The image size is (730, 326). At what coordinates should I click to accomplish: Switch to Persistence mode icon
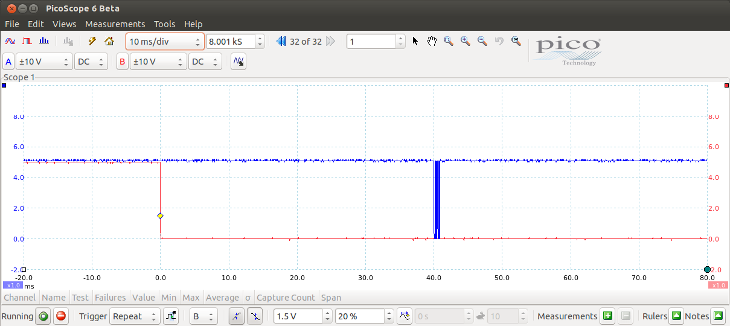pyautogui.click(x=27, y=42)
